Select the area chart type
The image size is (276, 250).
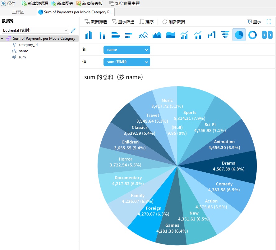pyautogui.click(x=157, y=35)
